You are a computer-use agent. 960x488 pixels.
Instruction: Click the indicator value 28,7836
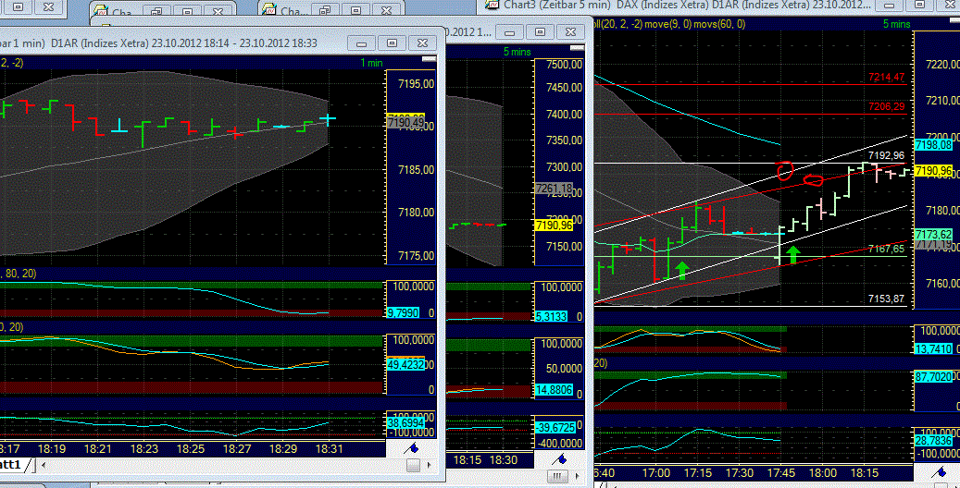[x=934, y=440]
